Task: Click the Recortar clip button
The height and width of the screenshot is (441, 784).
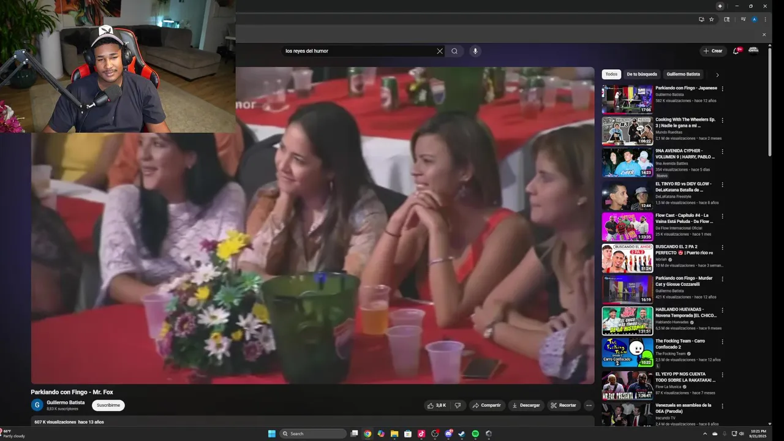Action: [563, 405]
